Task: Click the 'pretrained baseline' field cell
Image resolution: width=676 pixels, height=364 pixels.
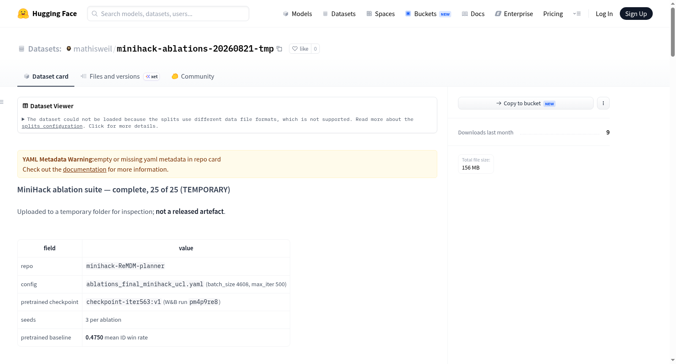Action: point(50,337)
